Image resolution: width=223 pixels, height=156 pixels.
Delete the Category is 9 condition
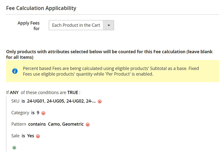click(x=43, y=113)
